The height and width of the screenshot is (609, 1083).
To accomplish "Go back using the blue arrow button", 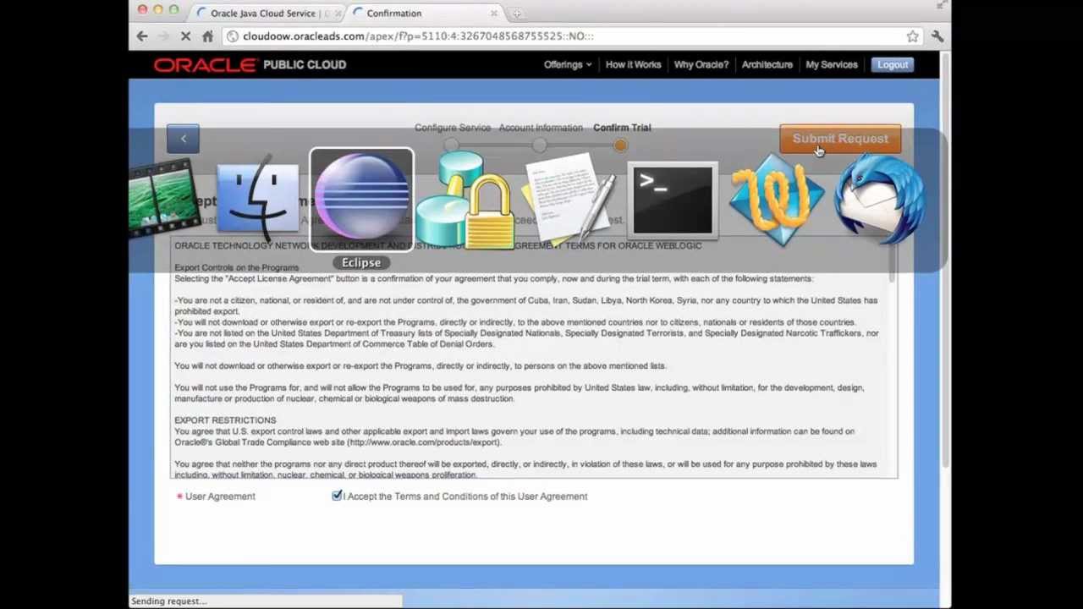I will (x=183, y=139).
